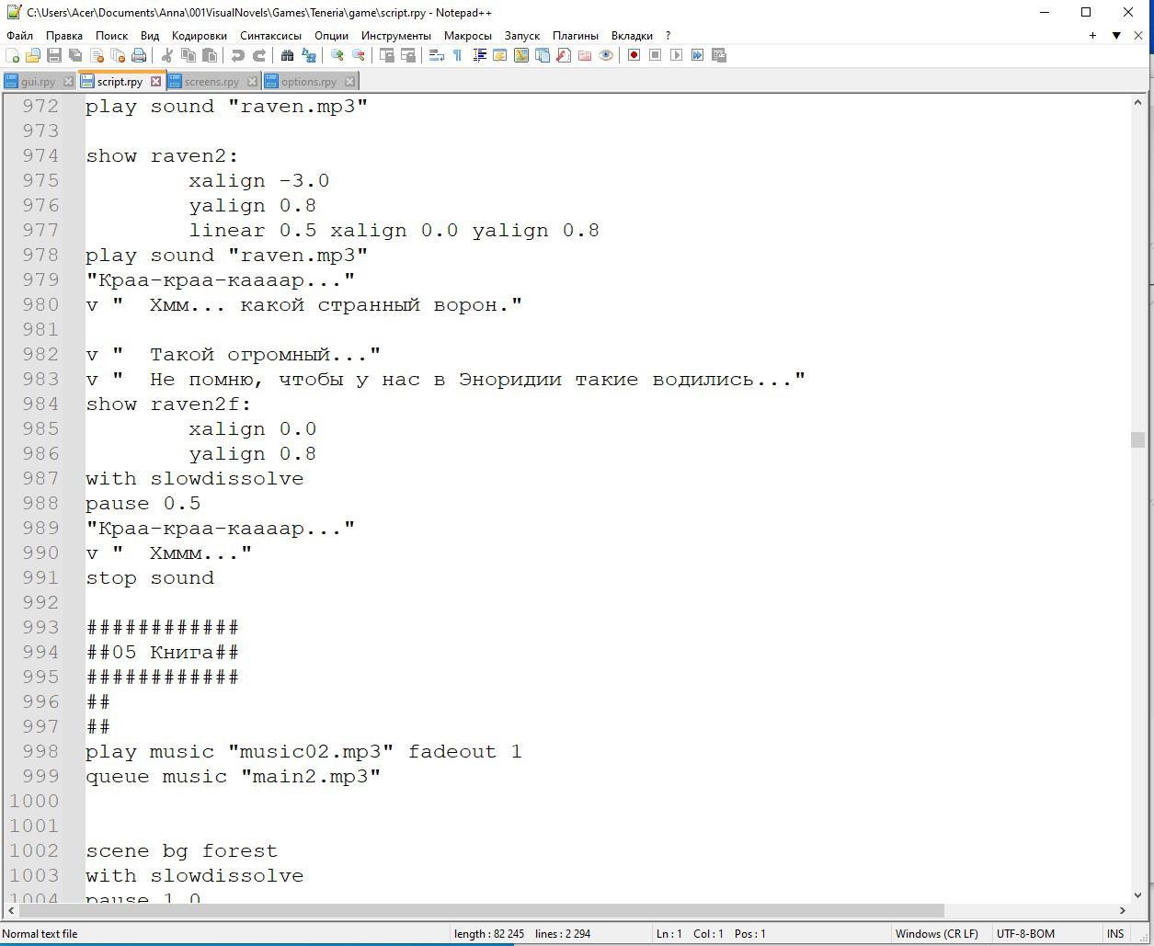
Task: Open the tab list dropdown arrow
Action: click(x=1116, y=35)
